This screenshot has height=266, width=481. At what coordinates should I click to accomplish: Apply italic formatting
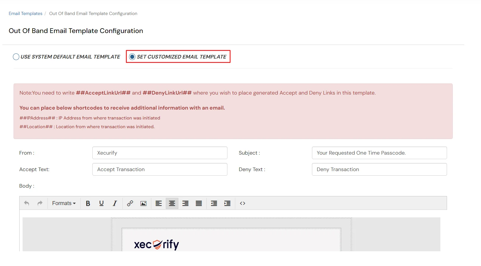115,203
